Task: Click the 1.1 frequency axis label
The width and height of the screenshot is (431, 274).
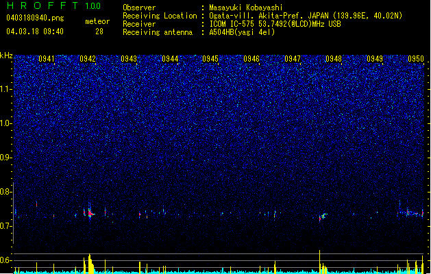Action: [6, 89]
